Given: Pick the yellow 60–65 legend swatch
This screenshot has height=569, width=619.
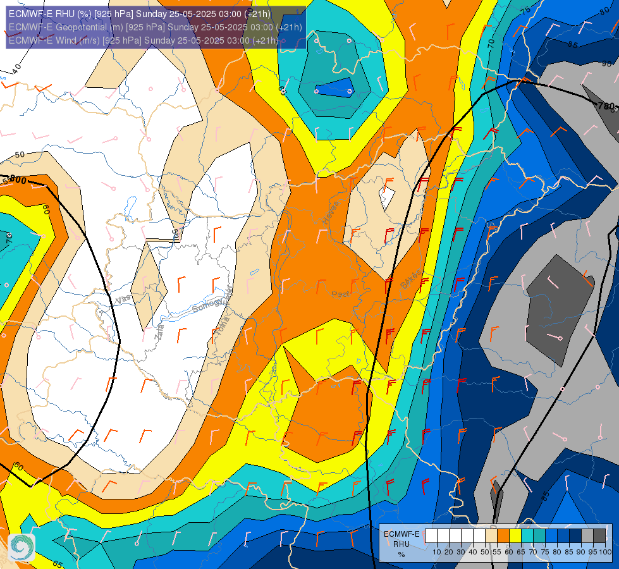Looking at the screenshot, I should coord(515,536).
